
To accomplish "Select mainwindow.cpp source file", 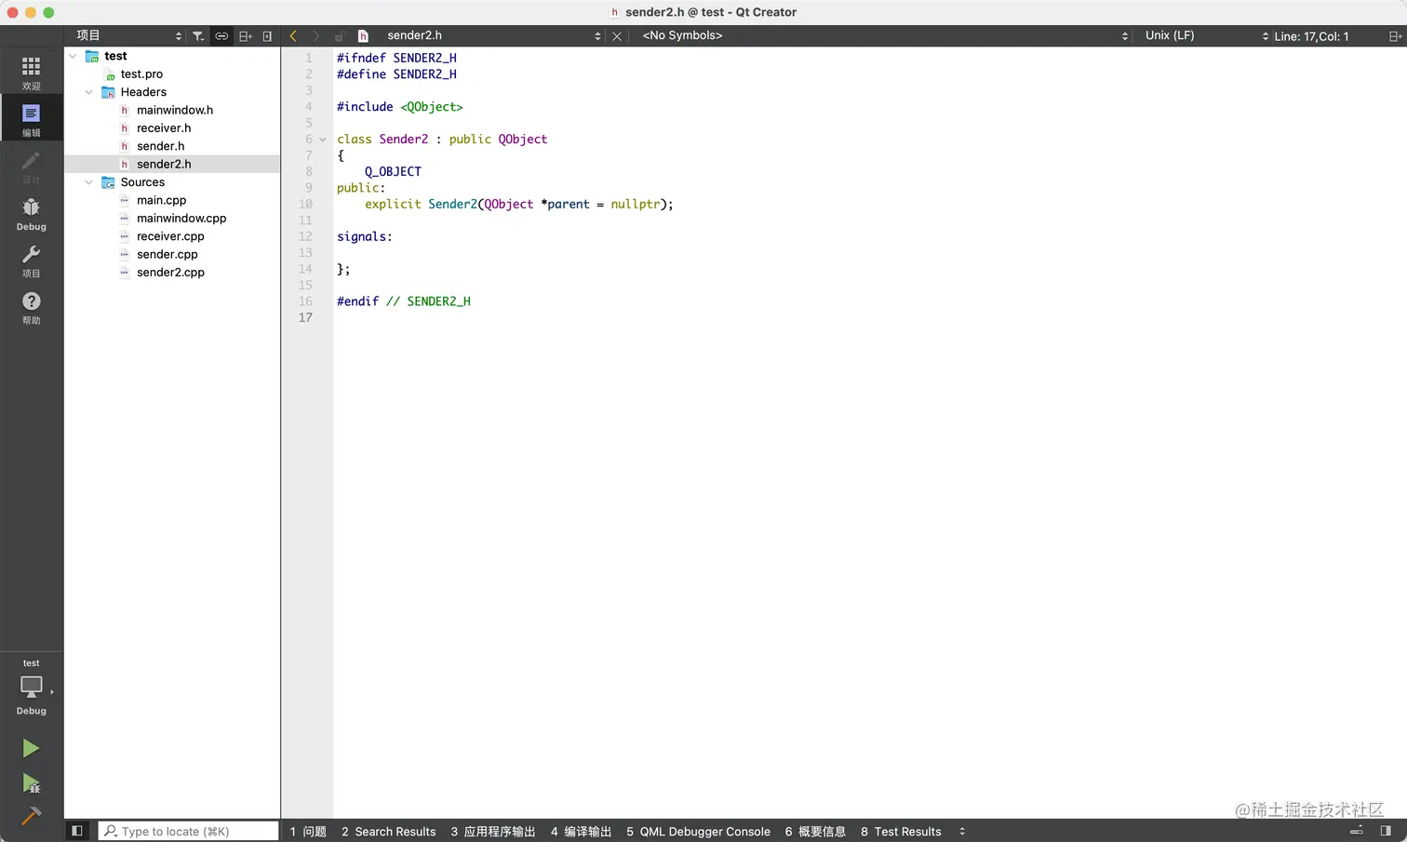I will coord(181,219).
